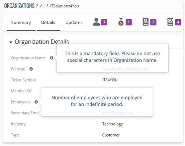185x146 pixels.
Task: Click the Type value Customer
Action: (111, 135)
